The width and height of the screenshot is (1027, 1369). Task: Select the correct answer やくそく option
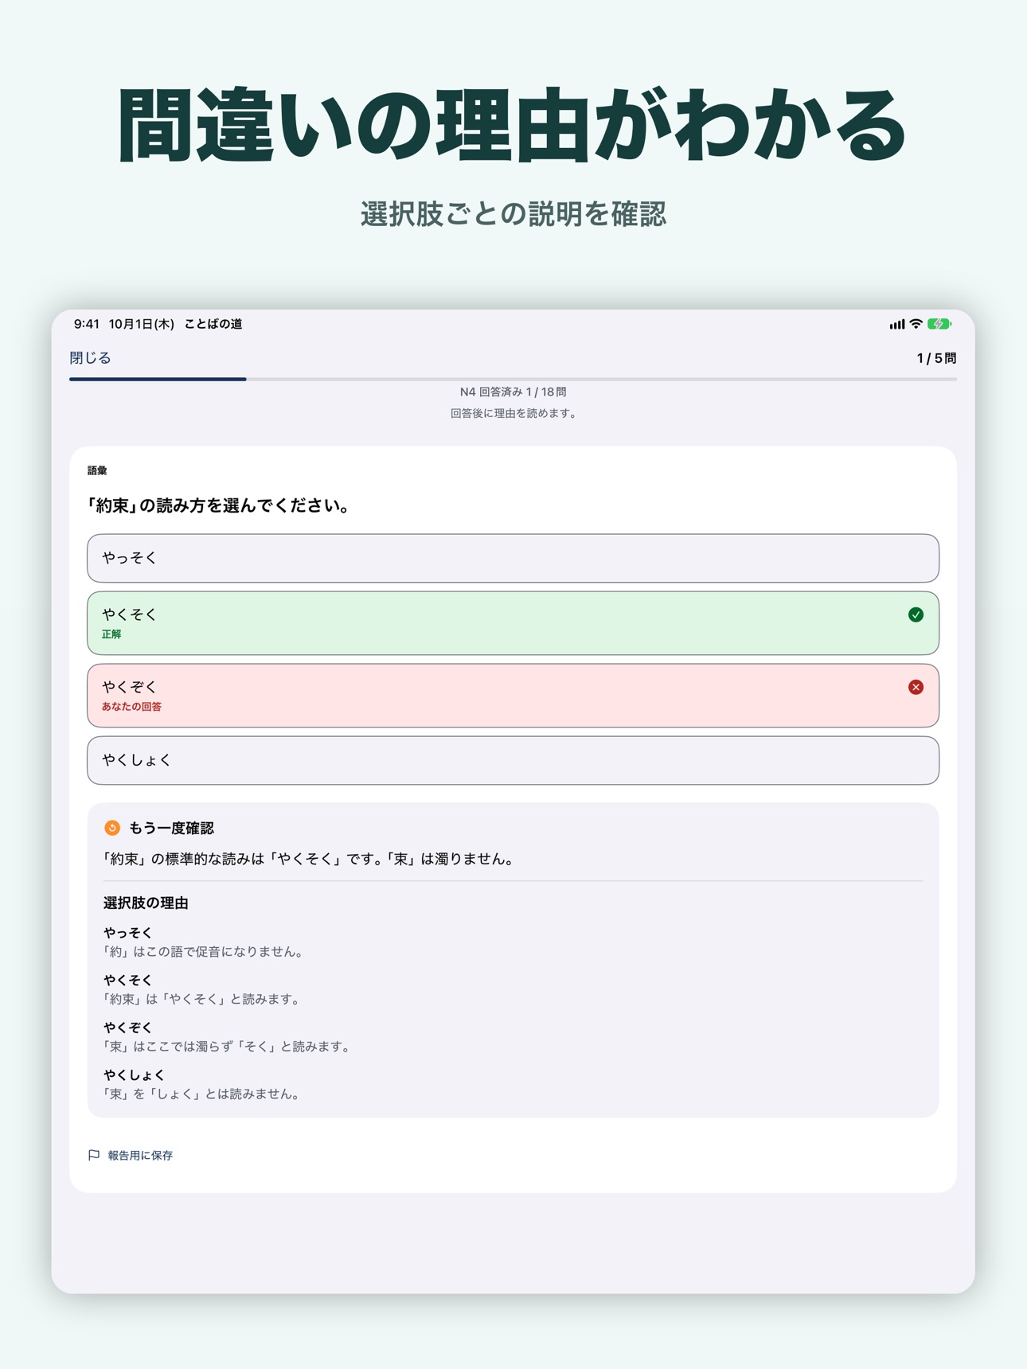[x=513, y=623]
